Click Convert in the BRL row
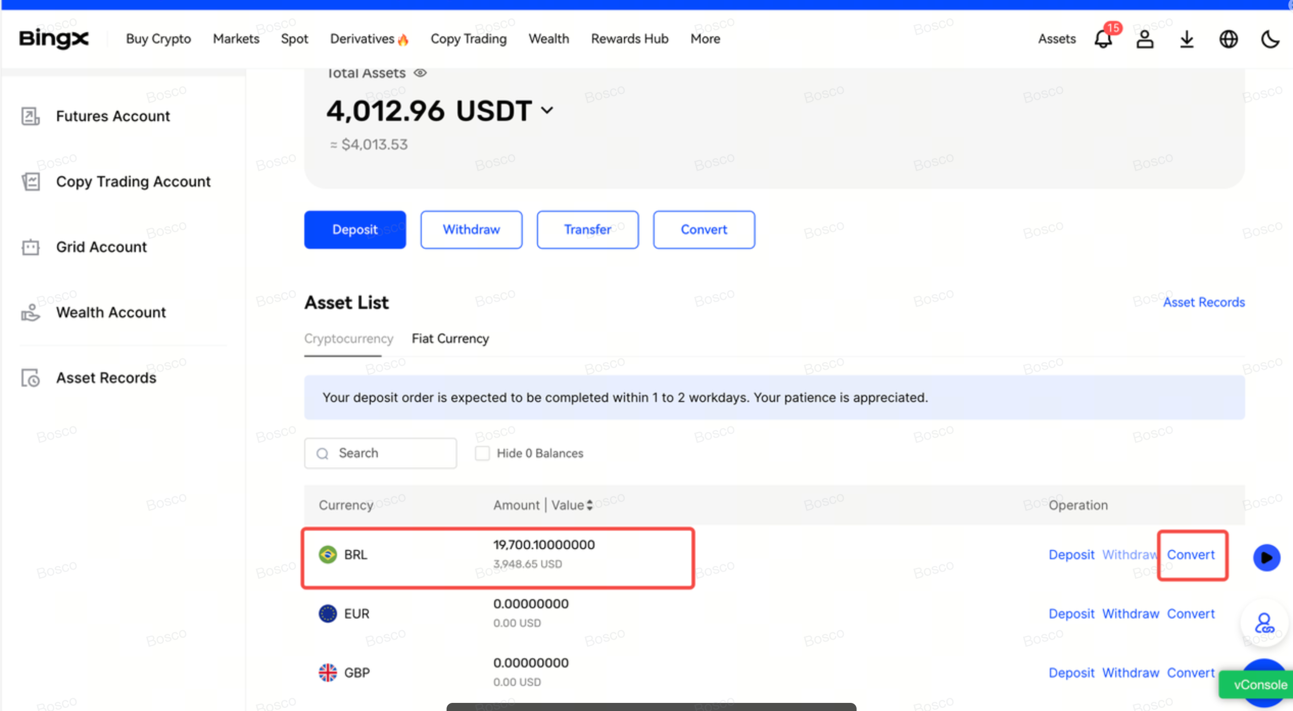Image resolution: width=1293 pixels, height=711 pixels. (x=1190, y=554)
